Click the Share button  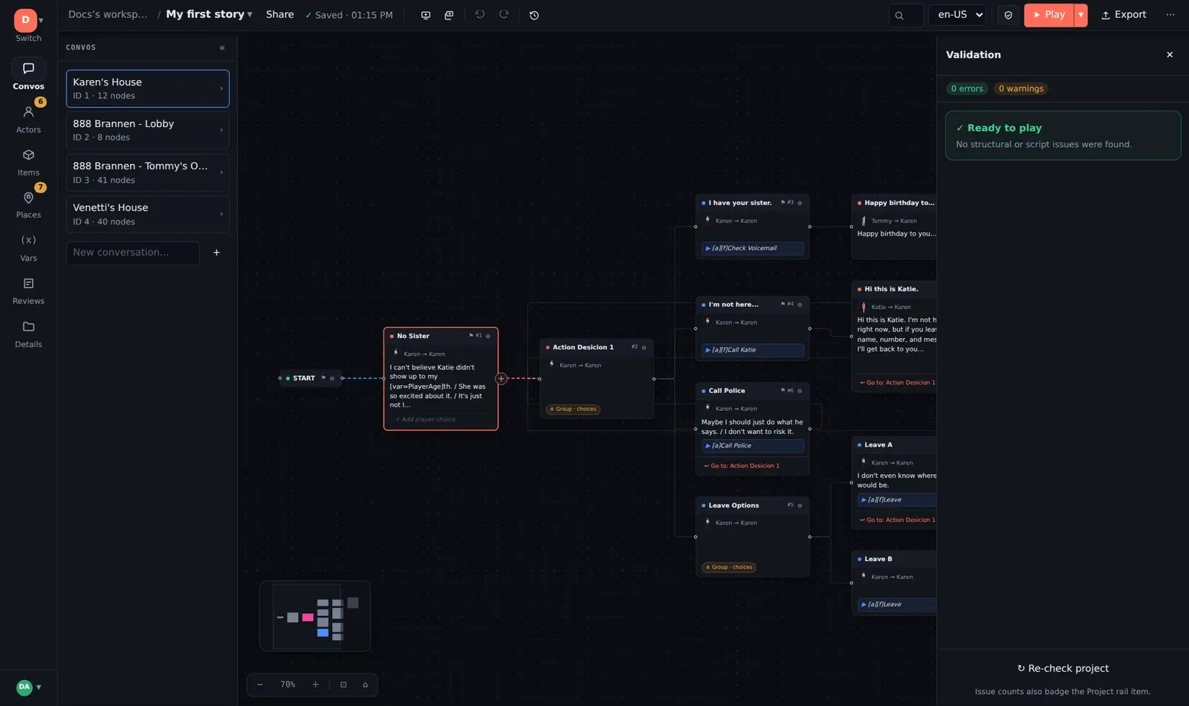tap(280, 14)
